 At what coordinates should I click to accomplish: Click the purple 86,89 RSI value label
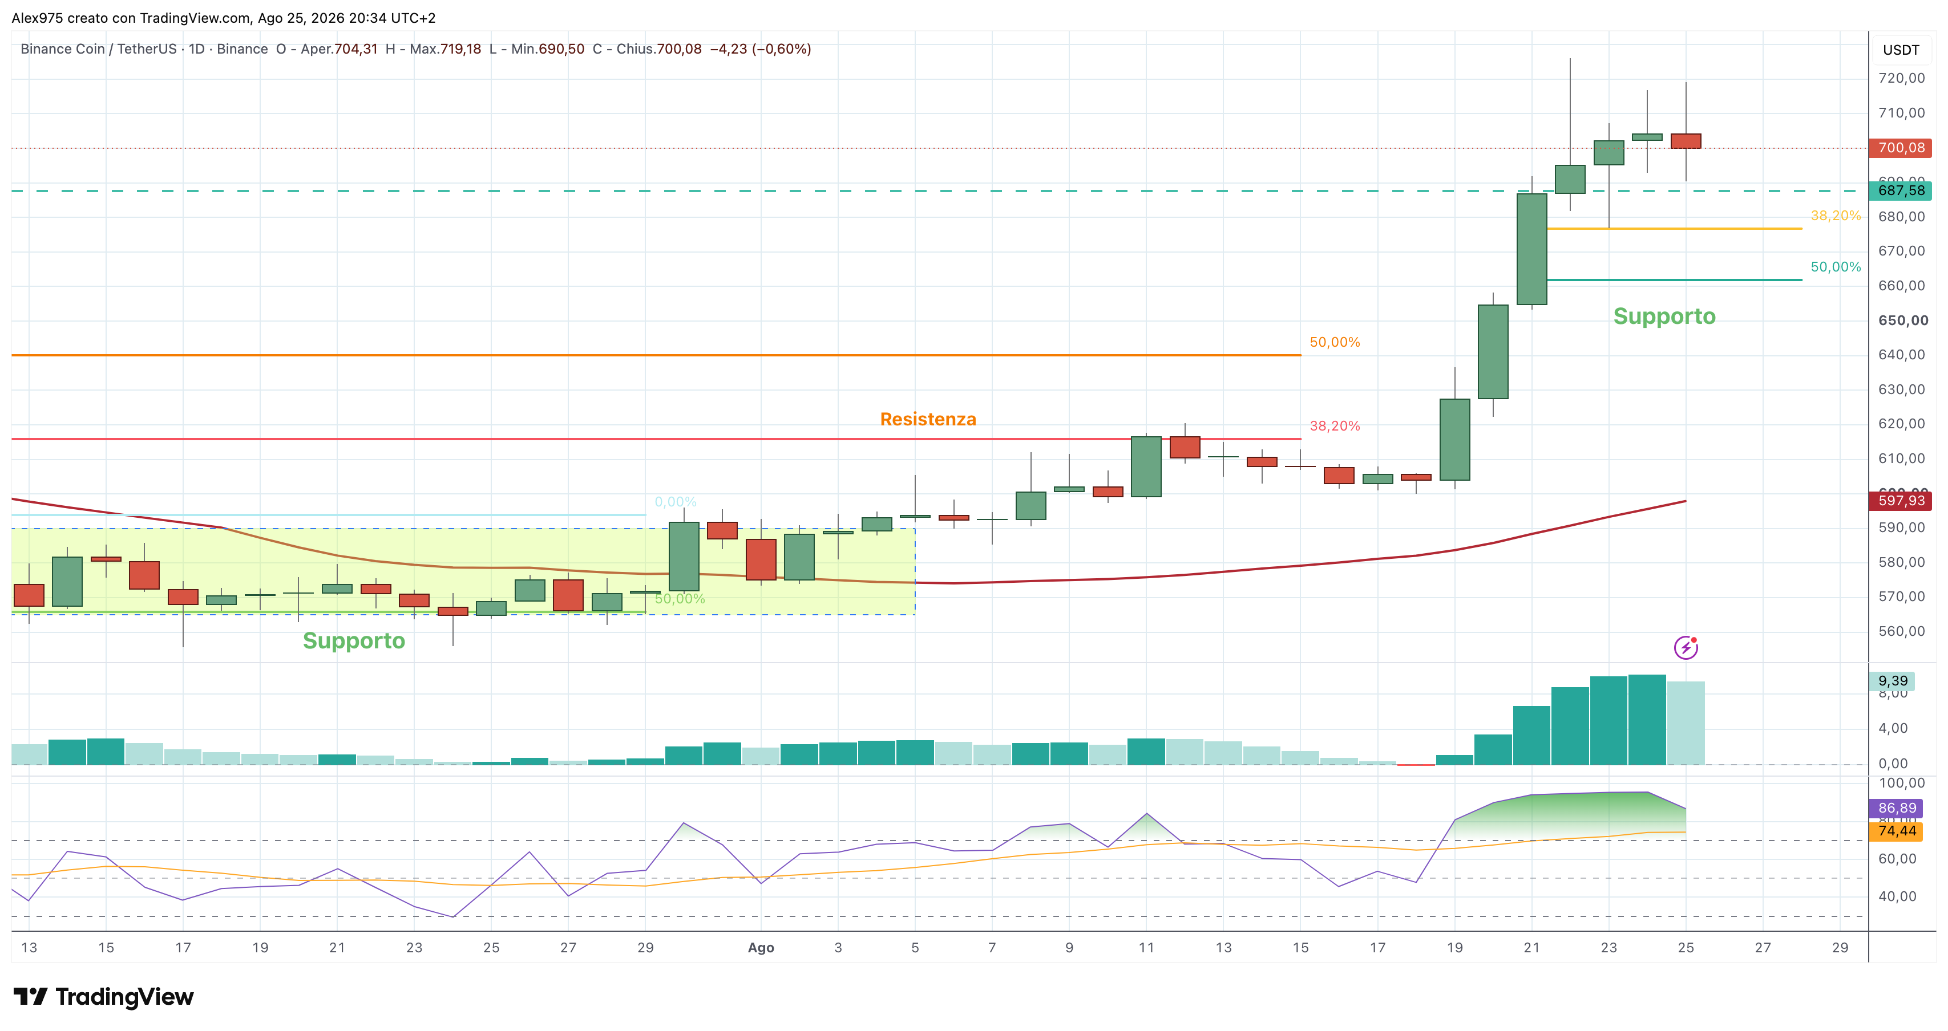click(x=1896, y=808)
